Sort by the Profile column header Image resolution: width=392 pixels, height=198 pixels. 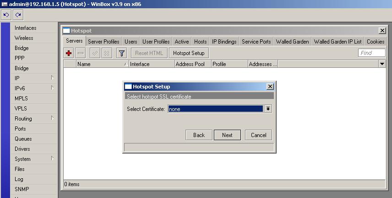tap(230, 64)
